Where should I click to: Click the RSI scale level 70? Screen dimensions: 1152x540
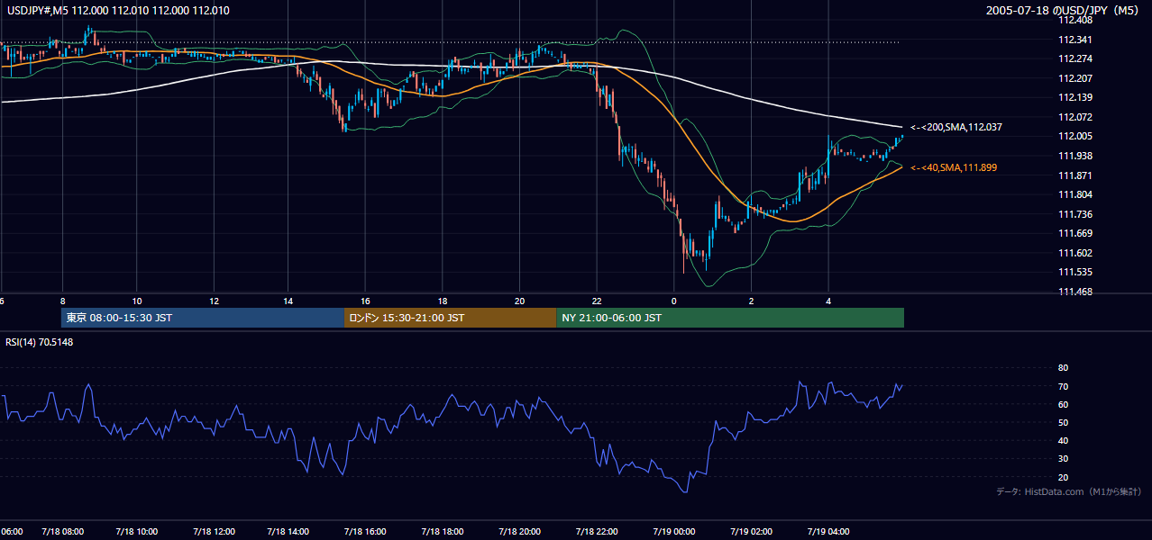click(x=1063, y=386)
